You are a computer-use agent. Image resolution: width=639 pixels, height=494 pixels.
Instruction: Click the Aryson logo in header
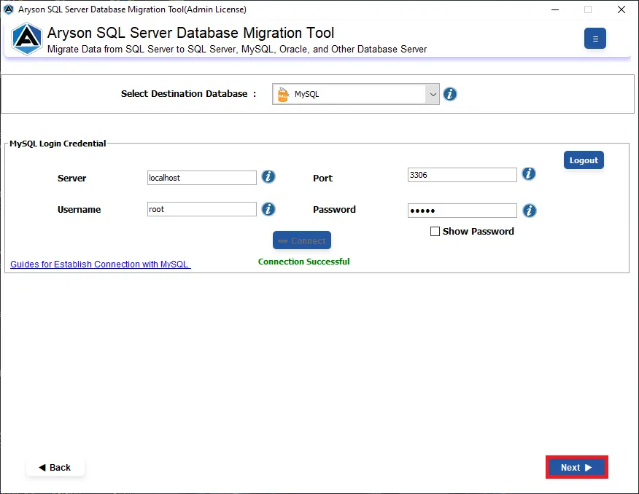(26, 39)
